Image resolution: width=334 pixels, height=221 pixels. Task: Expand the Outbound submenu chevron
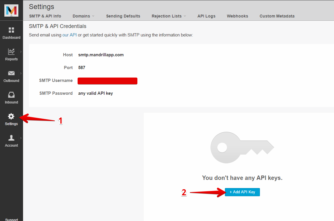pos(21,73)
